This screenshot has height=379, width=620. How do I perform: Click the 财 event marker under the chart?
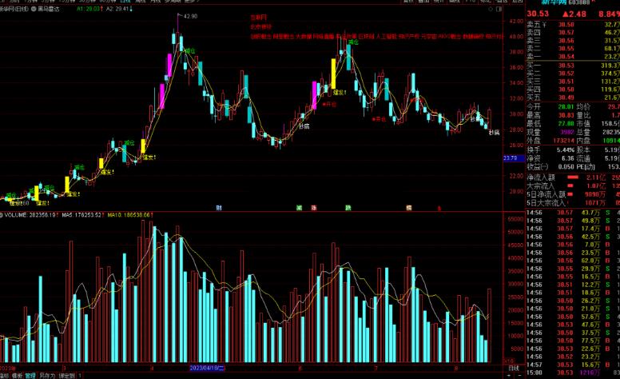tap(219, 208)
